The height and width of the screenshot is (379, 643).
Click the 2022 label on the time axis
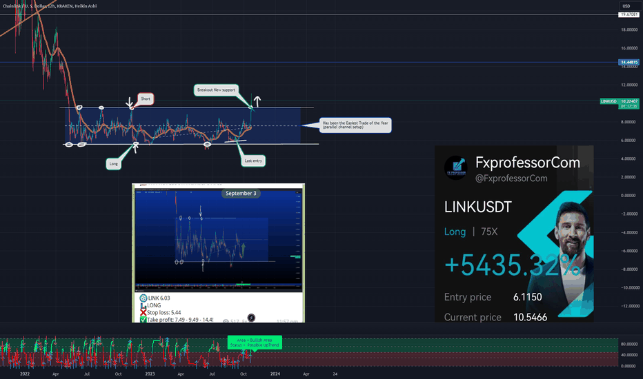(25, 373)
